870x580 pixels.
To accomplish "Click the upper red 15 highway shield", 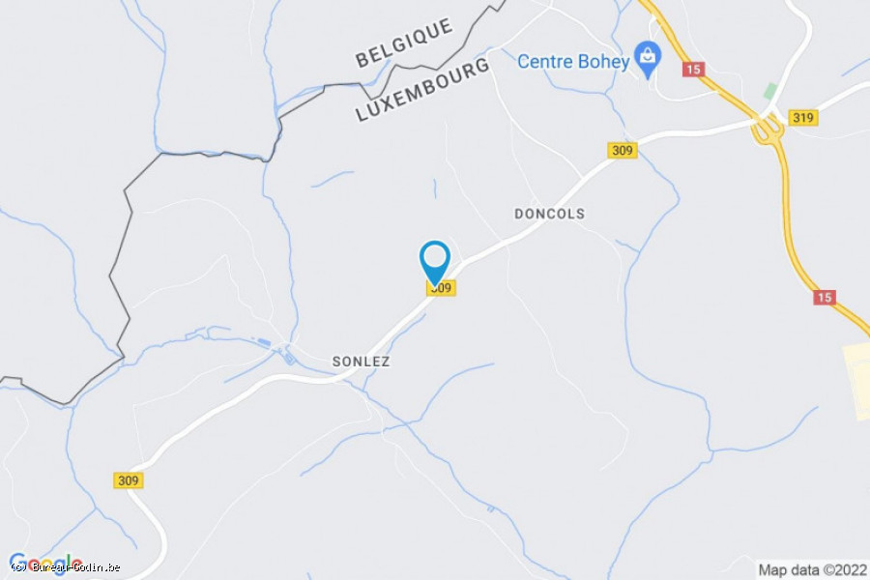I will coord(693,69).
